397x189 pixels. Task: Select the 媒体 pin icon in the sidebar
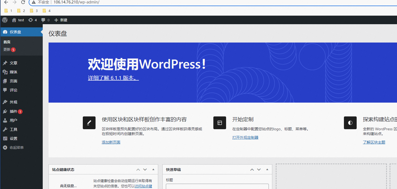pyautogui.click(x=5, y=72)
